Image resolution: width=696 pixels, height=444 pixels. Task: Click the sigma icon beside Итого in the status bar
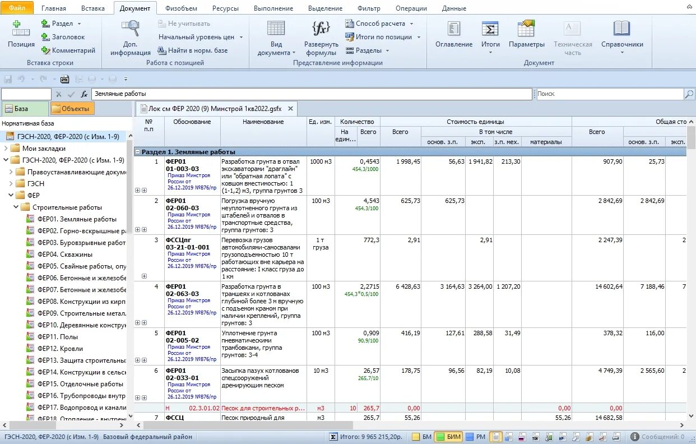point(333,437)
